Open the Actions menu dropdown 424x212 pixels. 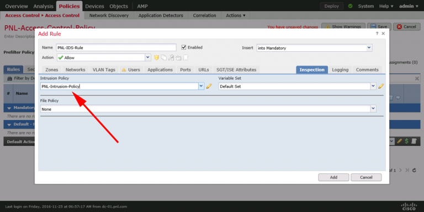click(236, 15)
